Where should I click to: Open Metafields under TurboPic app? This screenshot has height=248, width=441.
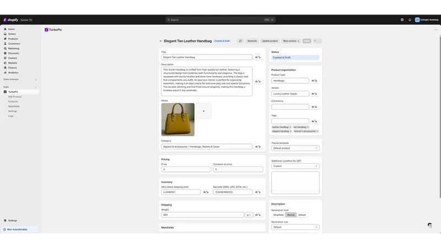pos(14,106)
